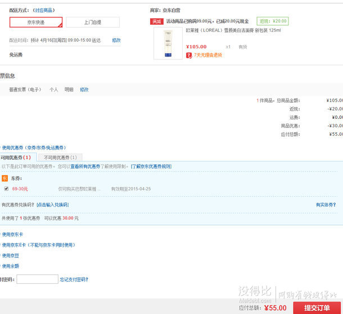Select 上门自提 pickup option
Screen dimensions: 343x314
[93, 22]
